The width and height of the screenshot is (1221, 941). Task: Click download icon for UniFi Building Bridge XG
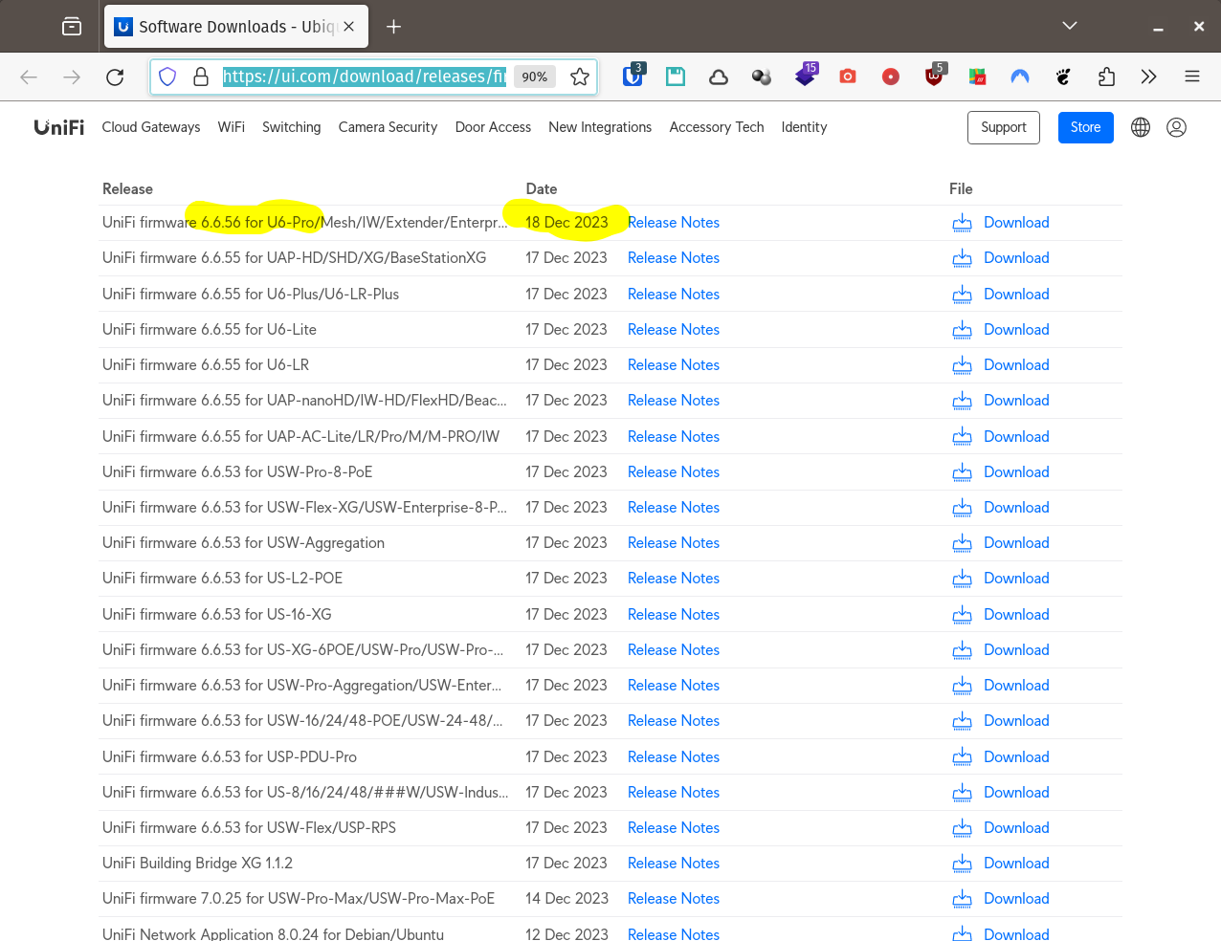tap(962, 864)
